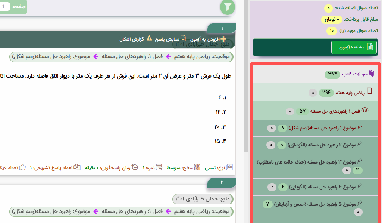Click the green '۵۷' badge on the chapter row
The width and height of the screenshot is (382, 223).
(302, 111)
